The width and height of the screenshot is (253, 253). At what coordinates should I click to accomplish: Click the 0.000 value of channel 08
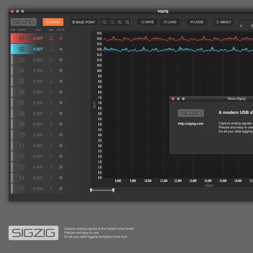click(38, 113)
